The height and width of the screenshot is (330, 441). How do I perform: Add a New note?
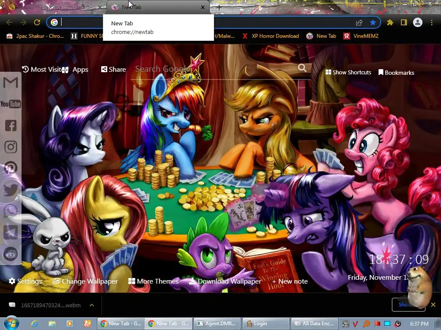[290, 281]
